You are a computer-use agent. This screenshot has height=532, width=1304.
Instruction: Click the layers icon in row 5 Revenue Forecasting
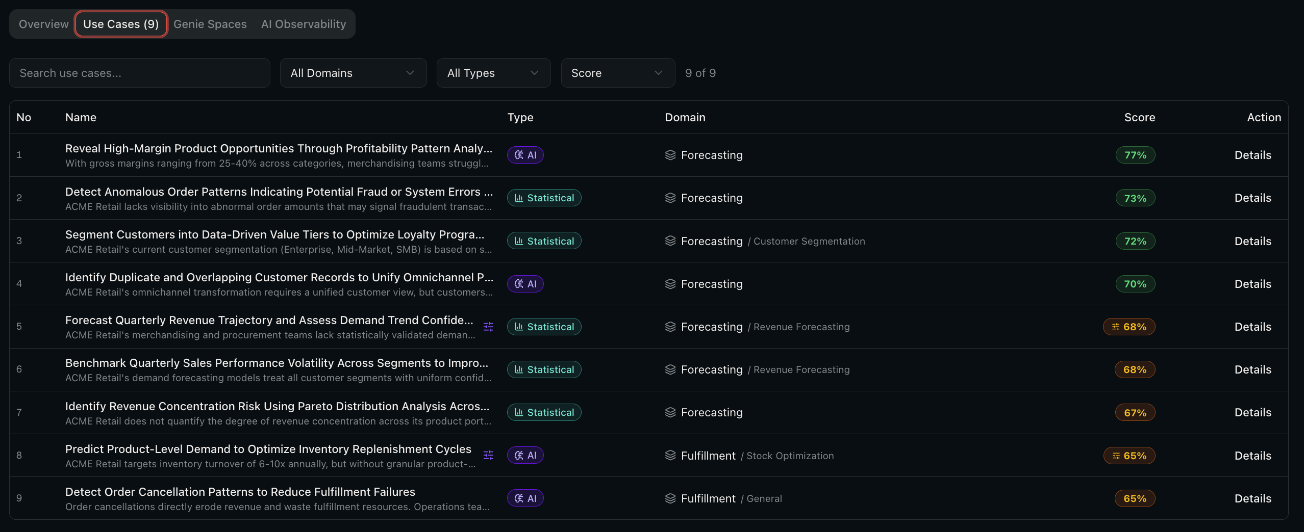(x=670, y=327)
